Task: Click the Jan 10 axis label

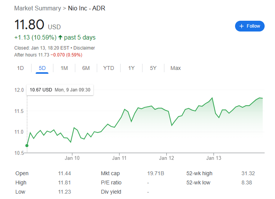Action: coord(72,158)
